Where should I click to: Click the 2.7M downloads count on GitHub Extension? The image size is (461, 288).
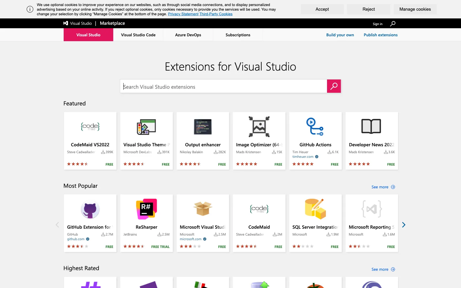coord(107,234)
